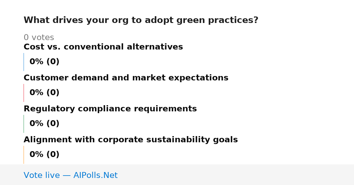Click the gray footer banner background
This screenshot has width=354, height=185.
coord(236,175)
